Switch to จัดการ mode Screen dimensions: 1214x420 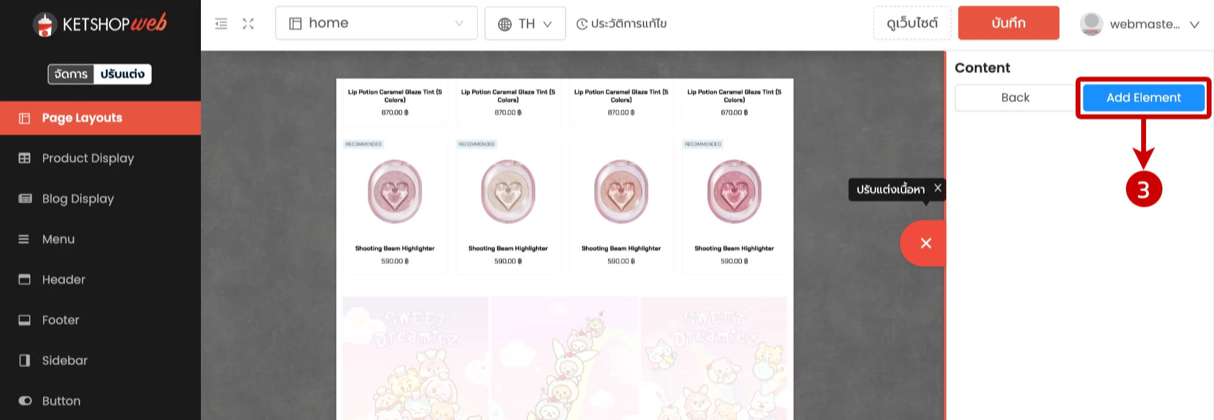(71, 74)
